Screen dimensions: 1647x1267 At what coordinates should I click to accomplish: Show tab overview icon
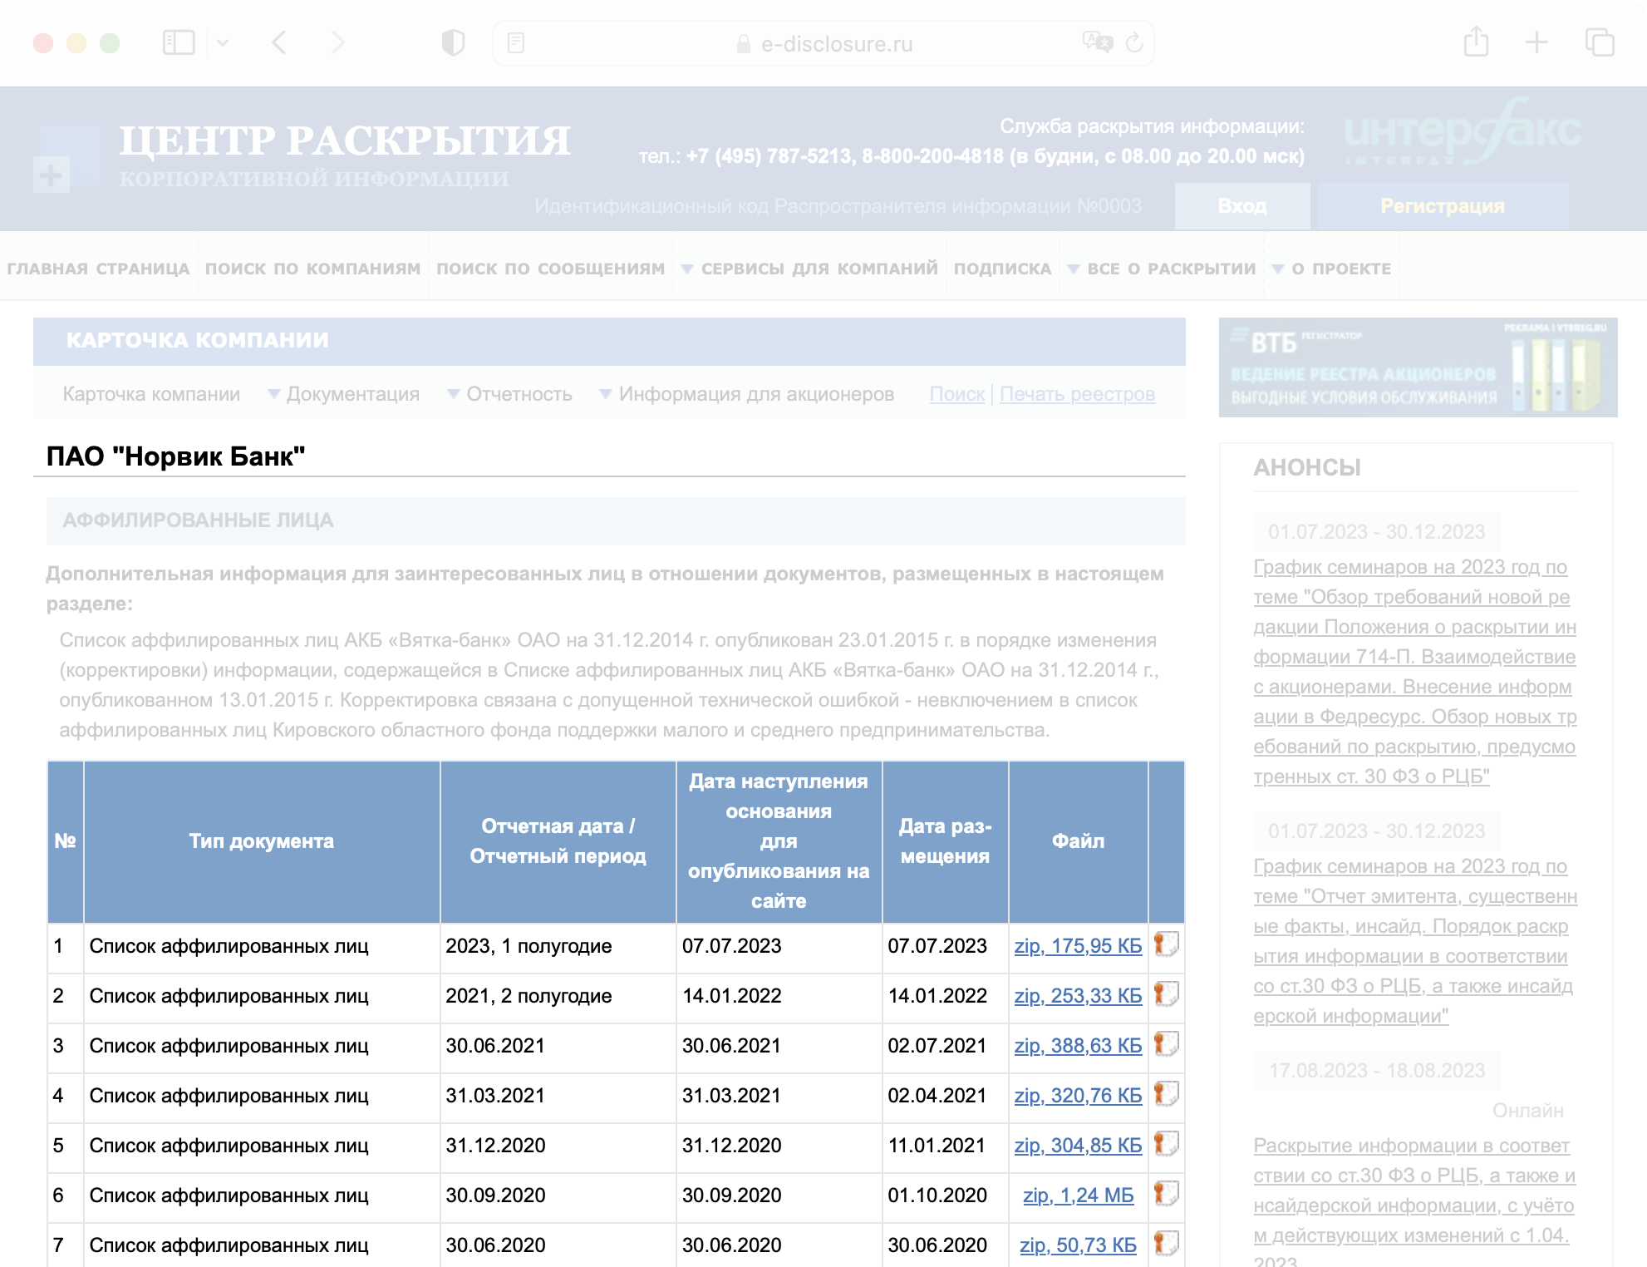point(1599,42)
